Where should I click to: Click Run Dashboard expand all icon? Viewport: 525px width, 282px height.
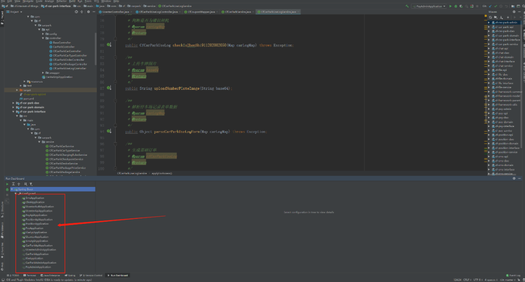point(14,184)
